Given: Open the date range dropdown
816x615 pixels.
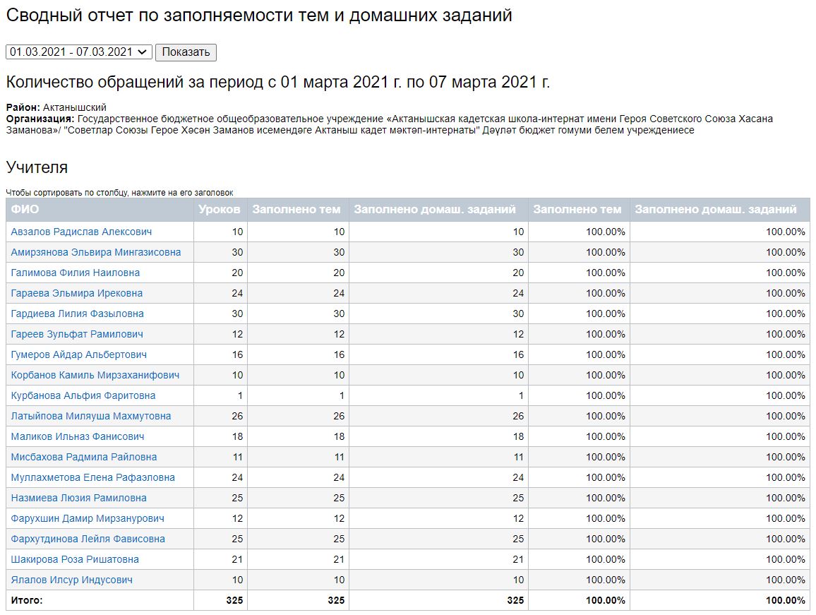Looking at the screenshot, I should click(x=79, y=52).
